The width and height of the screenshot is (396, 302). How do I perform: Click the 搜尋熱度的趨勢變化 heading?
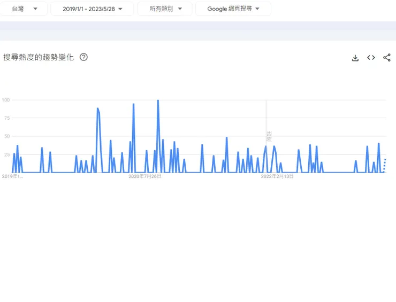[39, 57]
